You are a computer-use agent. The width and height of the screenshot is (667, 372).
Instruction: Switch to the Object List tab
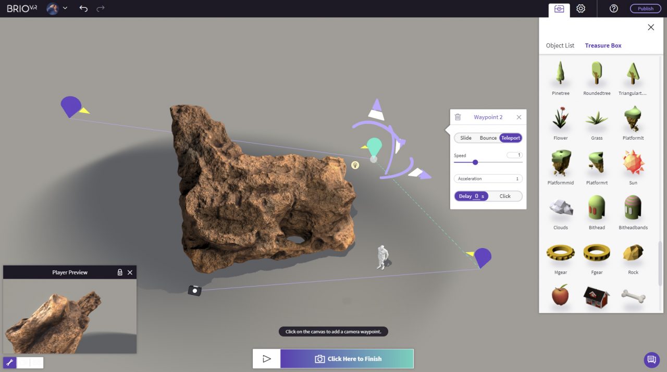[x=560, y=45]
